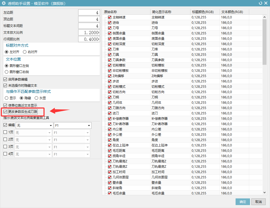Image resolution: width=270 pixels, height=208 pixels.
Task: Uncheck the 切削深度 row checkbox
Action: coord(110,44)
